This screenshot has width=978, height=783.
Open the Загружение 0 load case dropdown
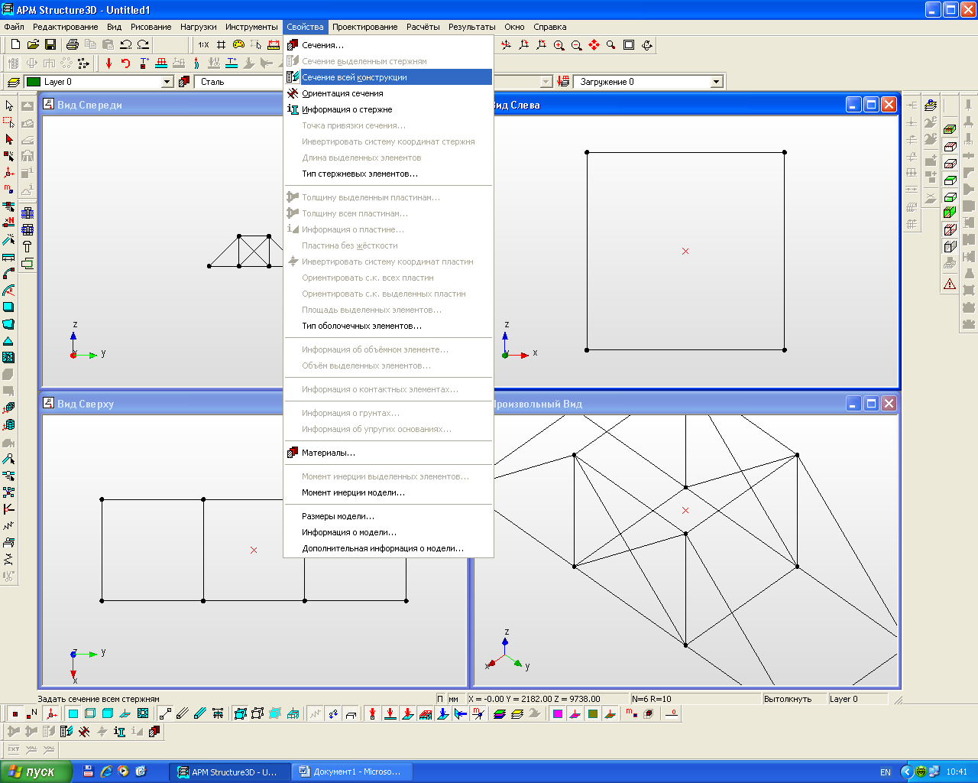point(716,82)
